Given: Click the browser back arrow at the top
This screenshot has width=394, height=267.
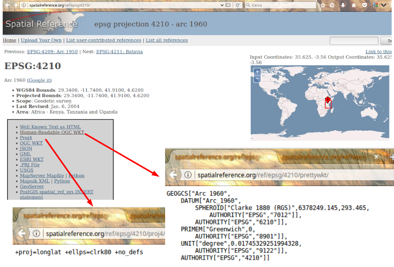Looking at the screenshot, I should point(8,5).
